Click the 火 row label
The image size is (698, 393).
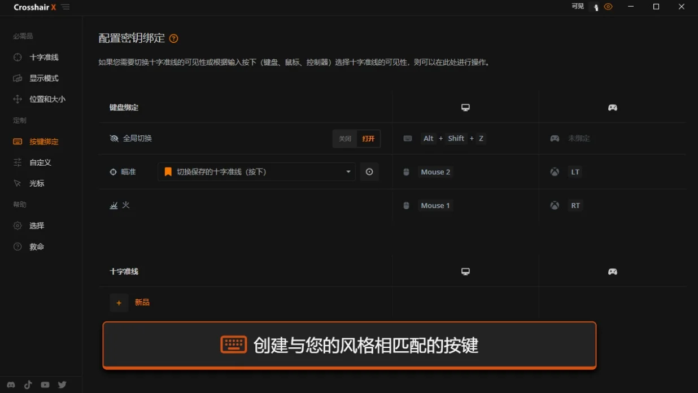click(x=126, y=205)
